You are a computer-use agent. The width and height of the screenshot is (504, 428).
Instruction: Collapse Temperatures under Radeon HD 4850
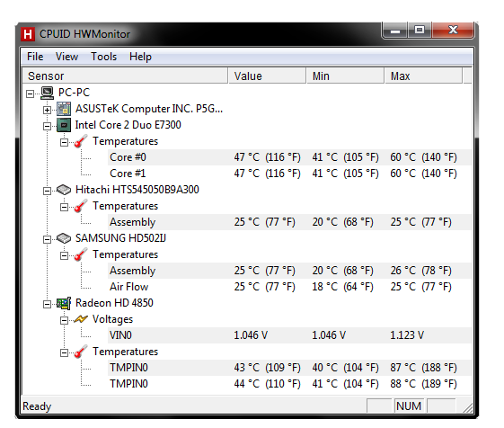[x=64, y=352]
